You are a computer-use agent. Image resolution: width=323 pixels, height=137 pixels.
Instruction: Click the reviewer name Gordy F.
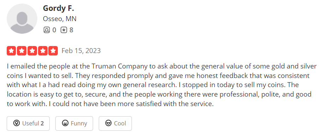[58, 8]
